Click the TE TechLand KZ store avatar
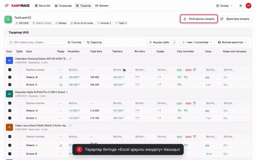Screen dimensions: 256x160 click(x=8, y=19)
